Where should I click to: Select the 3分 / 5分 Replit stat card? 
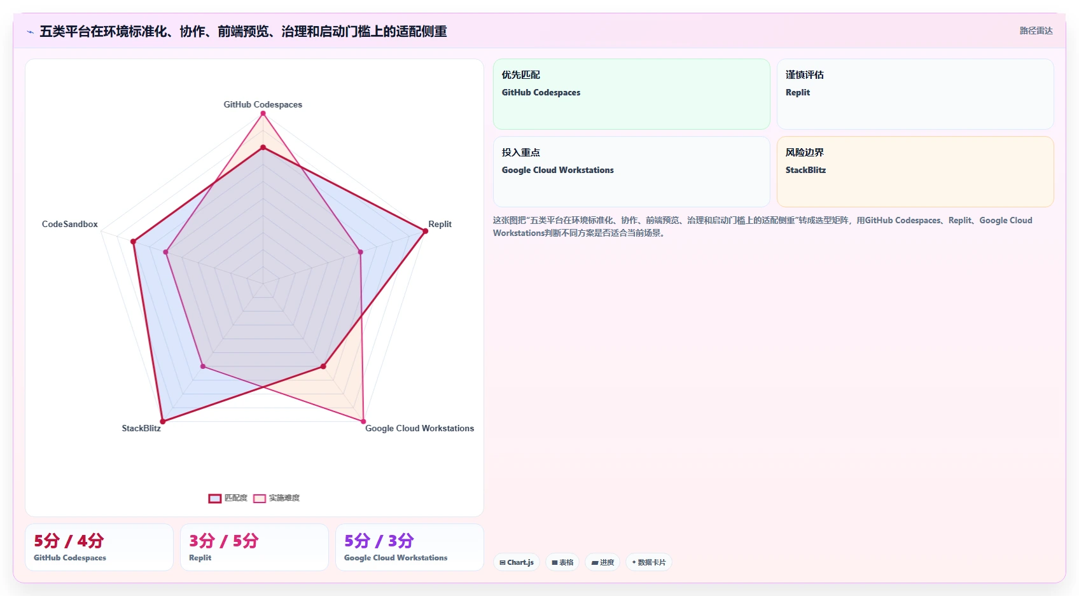(x=254, y=548)
